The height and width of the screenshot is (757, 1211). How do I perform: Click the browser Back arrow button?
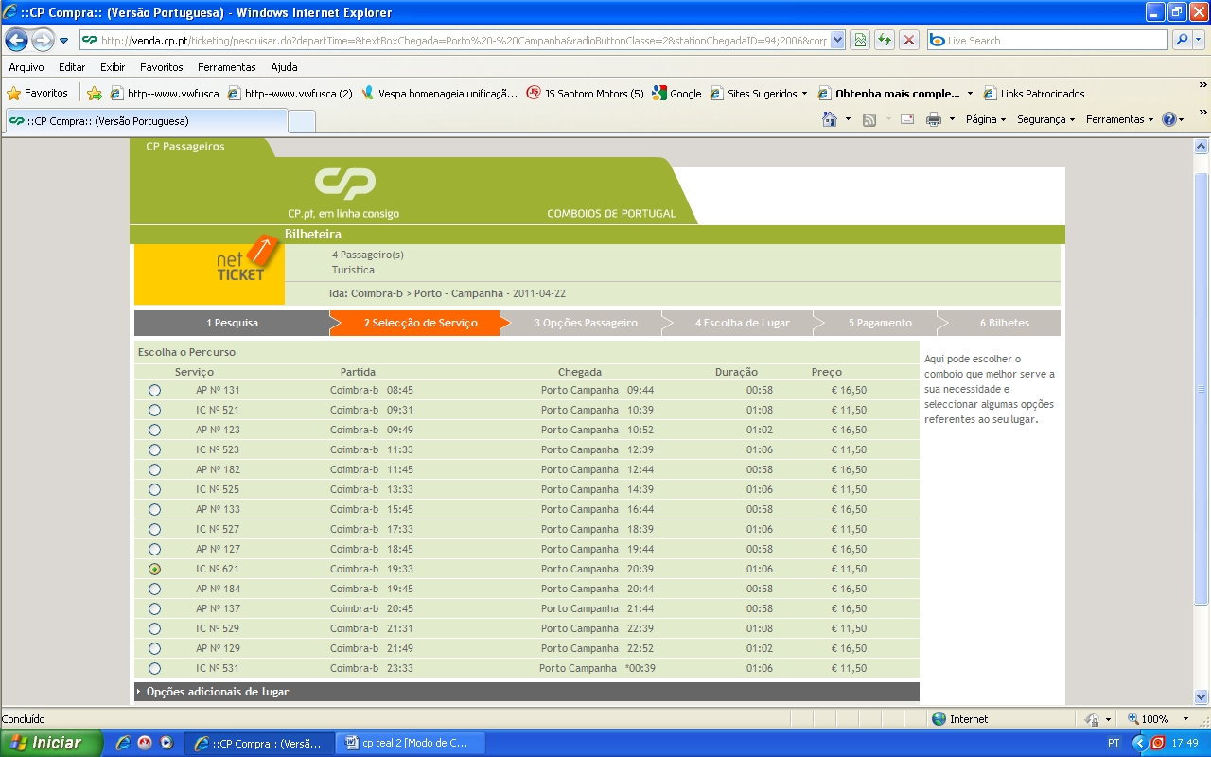[x=17, y=41]
